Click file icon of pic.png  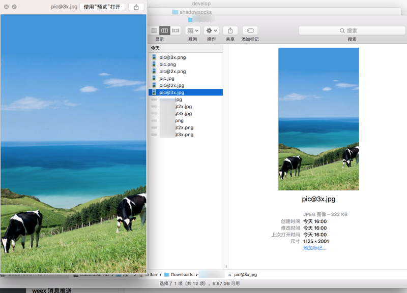tap(154, 64)
